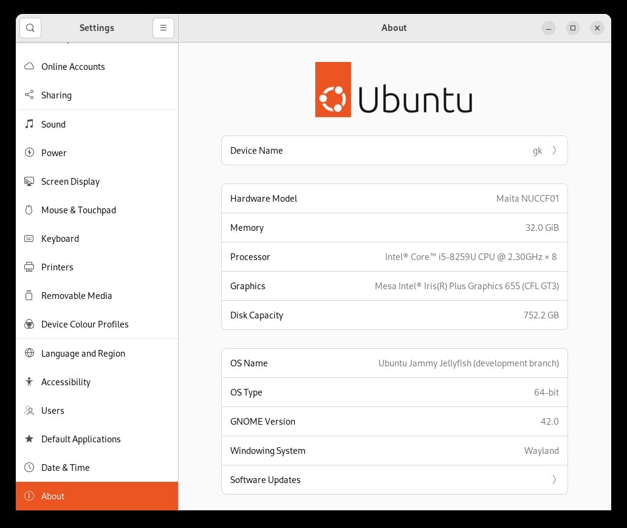Click the Date & Time clock icon
The image size is (627, 528).
tap(29, 467)
